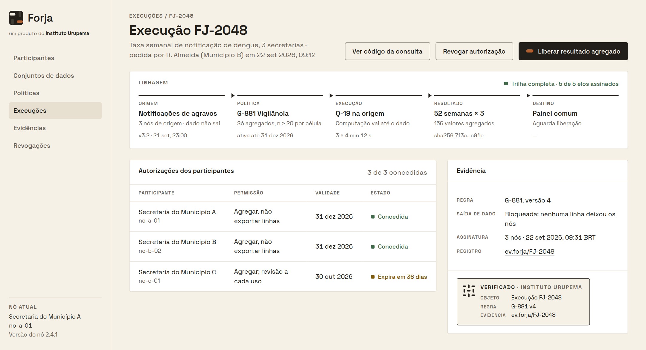Click the 30 out 2026 validity date
646x350 pixels.
(334, 277)
